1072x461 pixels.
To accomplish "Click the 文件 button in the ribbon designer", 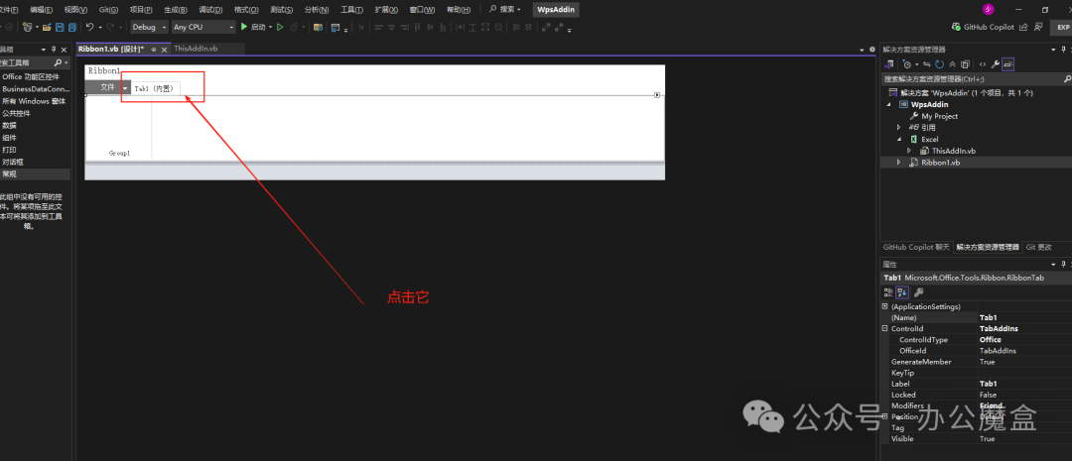I will [x=107, y=87].
